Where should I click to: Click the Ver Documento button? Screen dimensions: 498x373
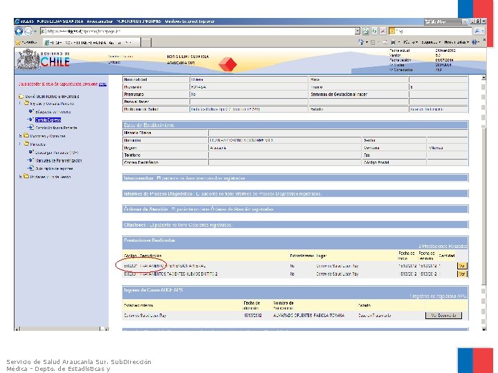coord(443,315)
